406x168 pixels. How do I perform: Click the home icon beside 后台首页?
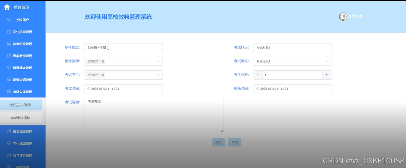(7, 7)
